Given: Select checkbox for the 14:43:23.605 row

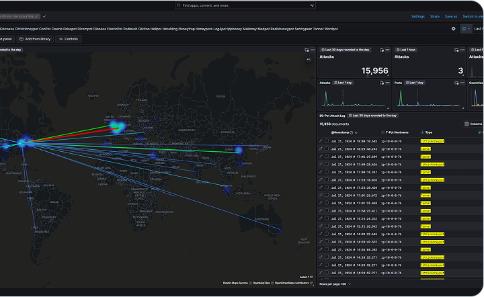Looking at the screenshot, I should [x=327, y=234].
